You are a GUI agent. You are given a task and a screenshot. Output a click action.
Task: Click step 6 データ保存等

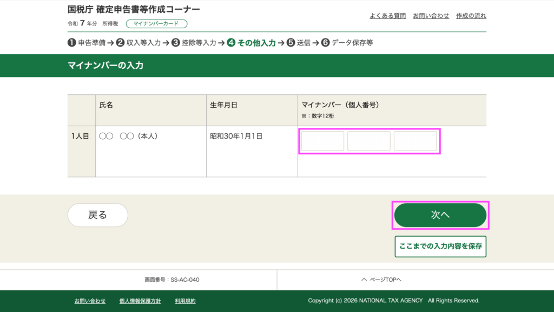(347, 43)
